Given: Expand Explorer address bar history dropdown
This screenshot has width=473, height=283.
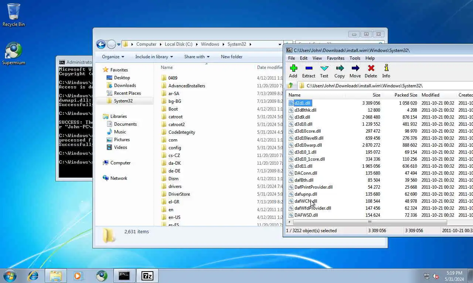Looking at the screenshot, I should click(x=280, y=44).
